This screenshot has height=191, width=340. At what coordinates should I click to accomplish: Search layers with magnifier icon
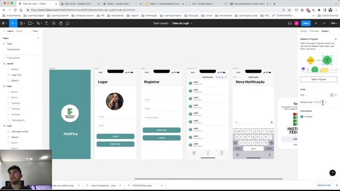[4, 31]
